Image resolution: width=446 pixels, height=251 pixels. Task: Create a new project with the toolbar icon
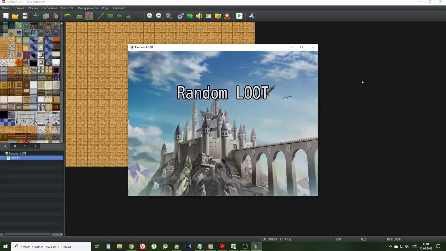point(6,16)
